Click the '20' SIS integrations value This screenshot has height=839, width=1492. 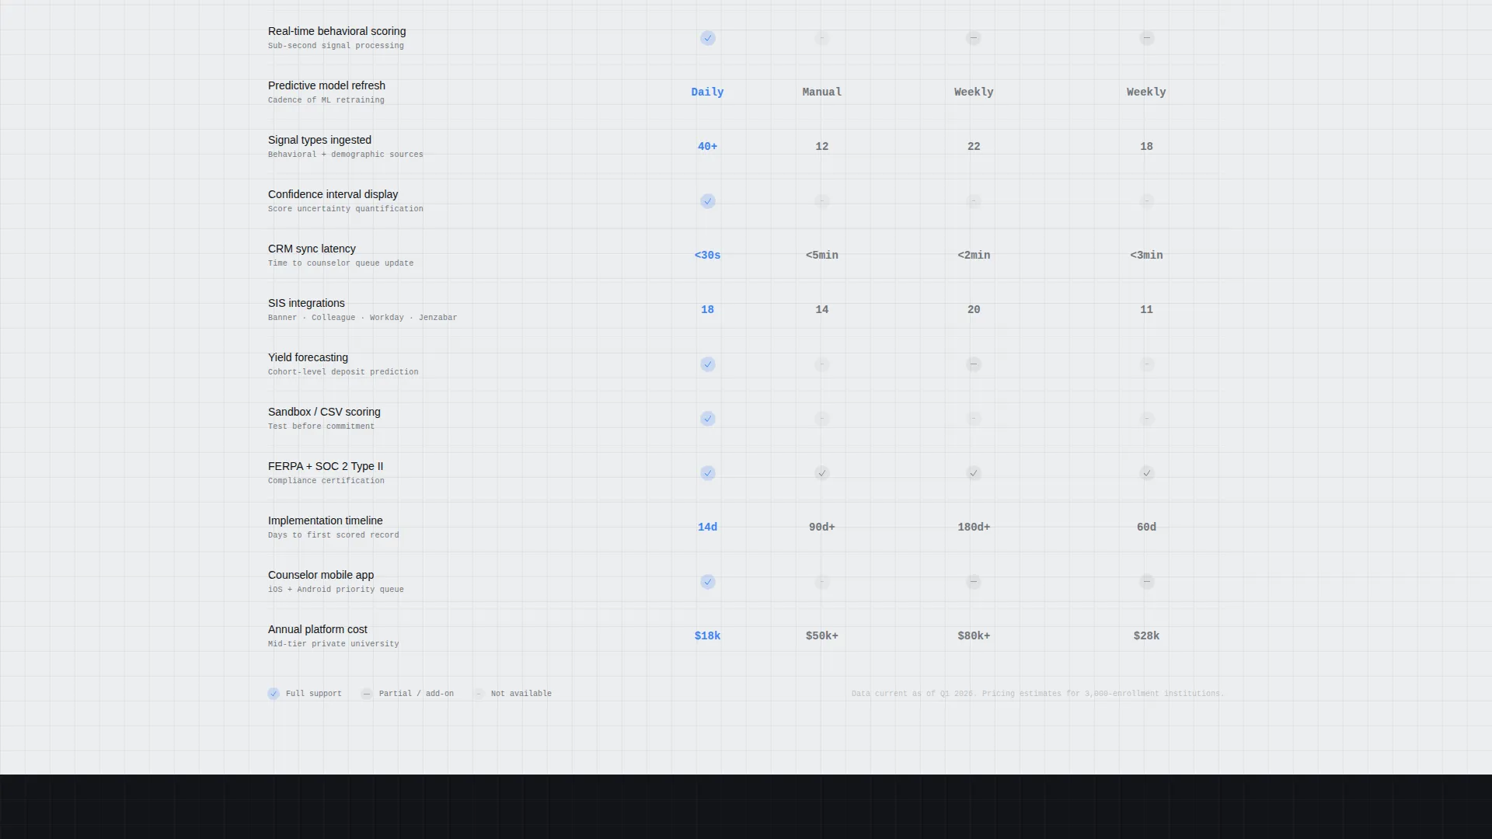tap(974, 309)
